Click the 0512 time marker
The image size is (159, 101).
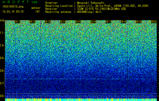[32, 22]
